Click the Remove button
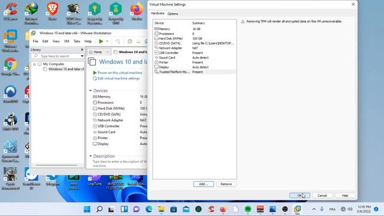Image resolution: width=384 pixels, height=216 pixels. pos(226,184)
